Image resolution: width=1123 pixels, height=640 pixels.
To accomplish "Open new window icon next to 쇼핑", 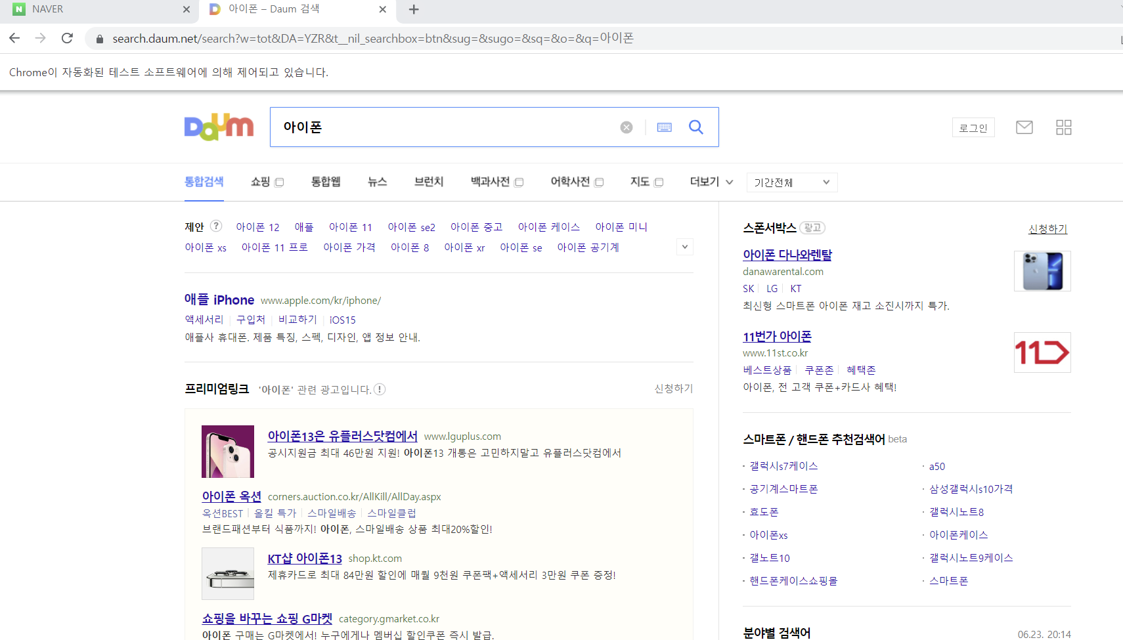I will (x=279, y=182).
